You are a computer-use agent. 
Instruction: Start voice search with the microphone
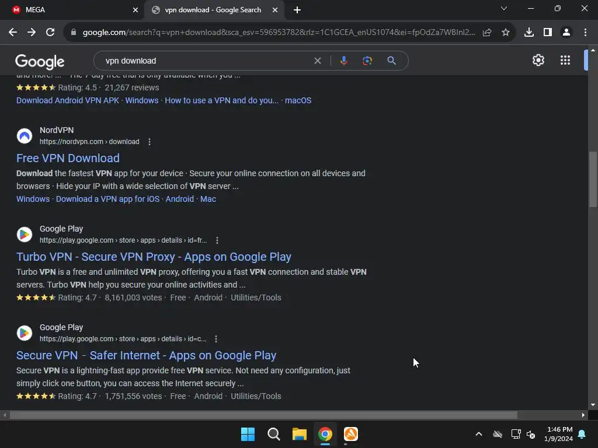click(x=344, y=61)
